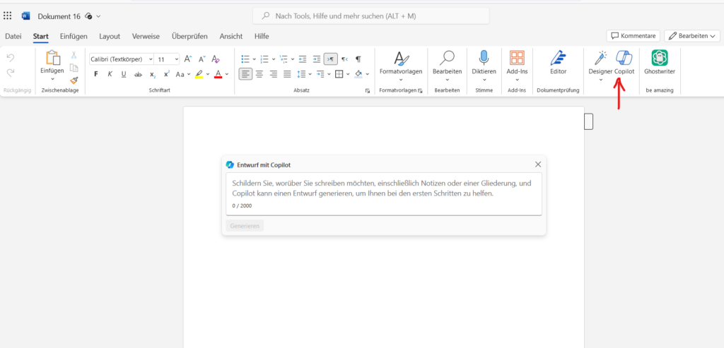The width and height of the screenshot is (724, 348).
Task: Toggle right-to-left text direction
Action: tap(344, 59)
